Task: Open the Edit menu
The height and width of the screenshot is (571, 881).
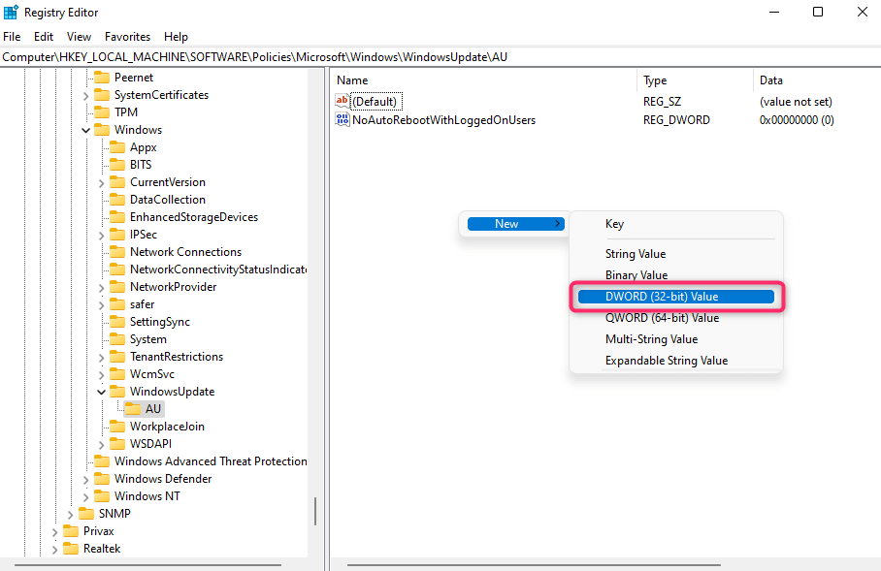Action: 44,37
